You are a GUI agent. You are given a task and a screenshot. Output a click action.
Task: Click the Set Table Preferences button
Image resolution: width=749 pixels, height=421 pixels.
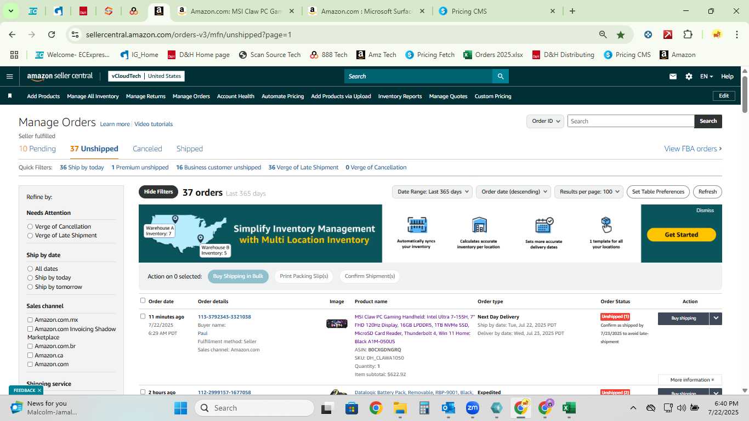pos(658,192)
